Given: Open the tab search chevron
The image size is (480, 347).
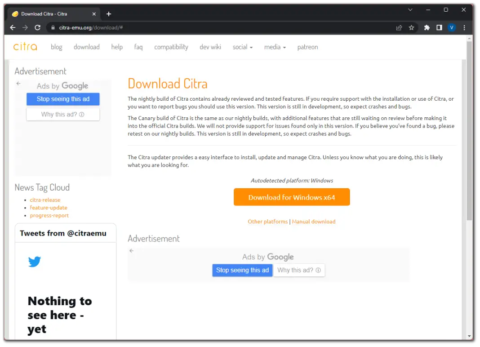Looking at the screenshot, I should (410, 10).
